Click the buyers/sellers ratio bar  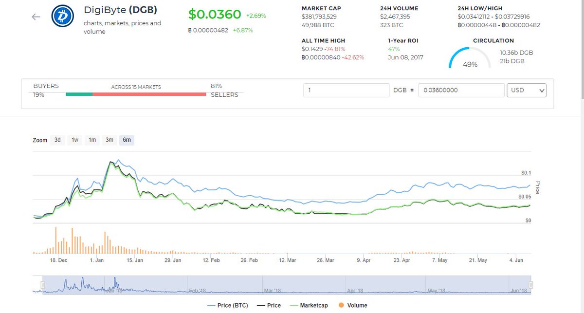[136, 93]
